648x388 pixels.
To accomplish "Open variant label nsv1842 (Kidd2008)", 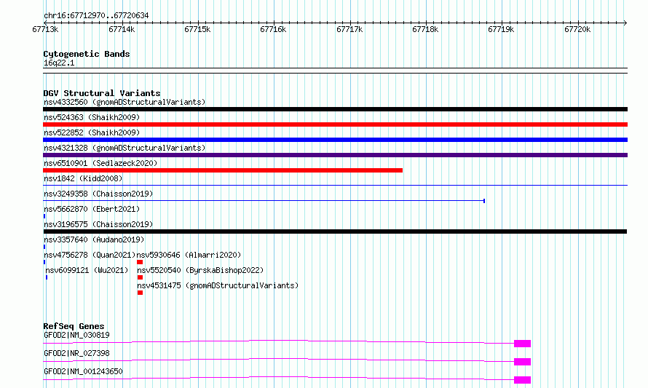I will click(83, 178).
